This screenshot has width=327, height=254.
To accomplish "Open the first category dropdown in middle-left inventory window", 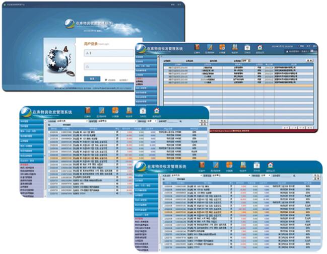I will [72, 121].
